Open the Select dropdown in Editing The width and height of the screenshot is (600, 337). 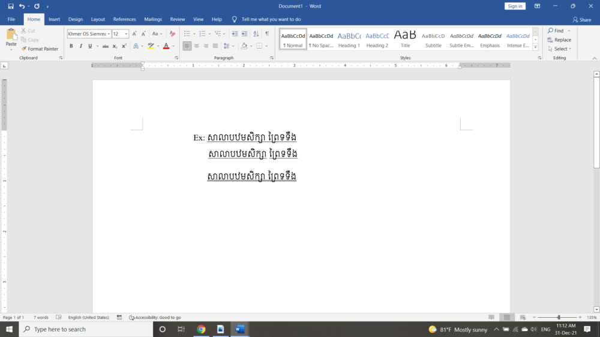click(x=560, y=49)
